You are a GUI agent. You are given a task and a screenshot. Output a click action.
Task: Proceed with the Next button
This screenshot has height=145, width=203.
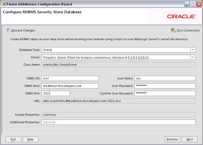190,139
